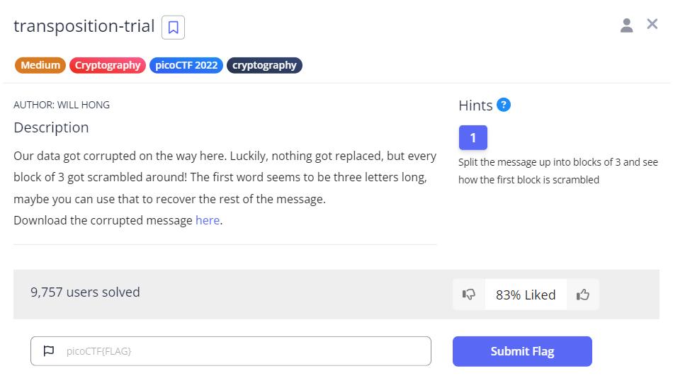673x388 pixels.
Task: Like the challenge with thumbs up
Action: [x=583, y=295]
